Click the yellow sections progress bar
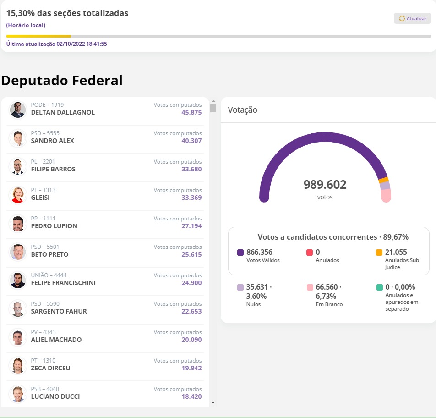This screenshot has width=436, height=418. 39,36
